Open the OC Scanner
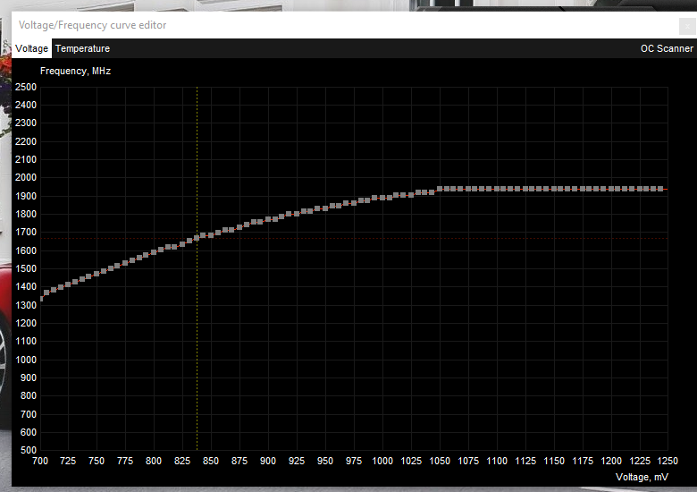This screenshot has height=492, width=697. pos(667,48)
